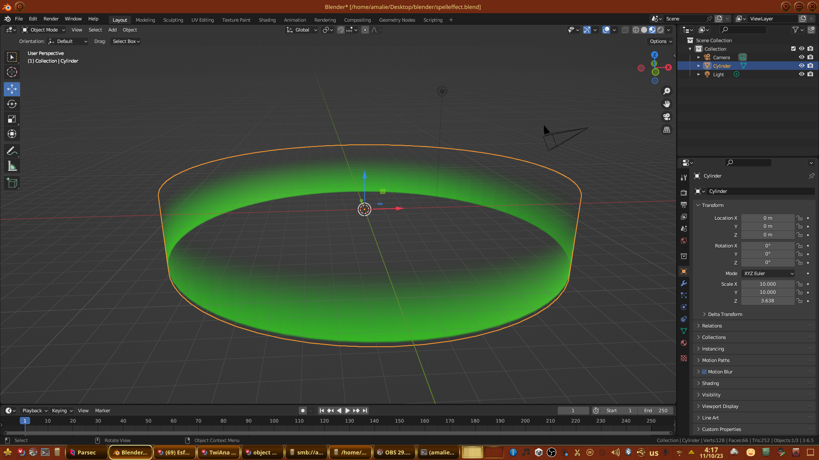Click the Options button in viewport header

coord(661,41)
